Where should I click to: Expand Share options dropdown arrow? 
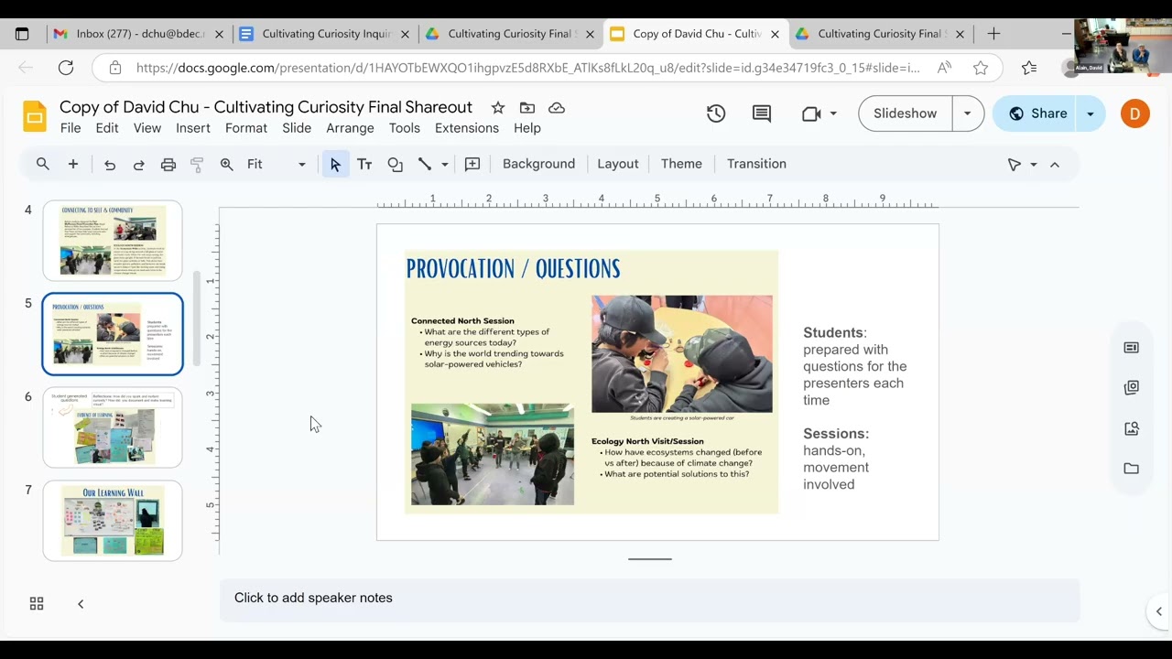1091,113
